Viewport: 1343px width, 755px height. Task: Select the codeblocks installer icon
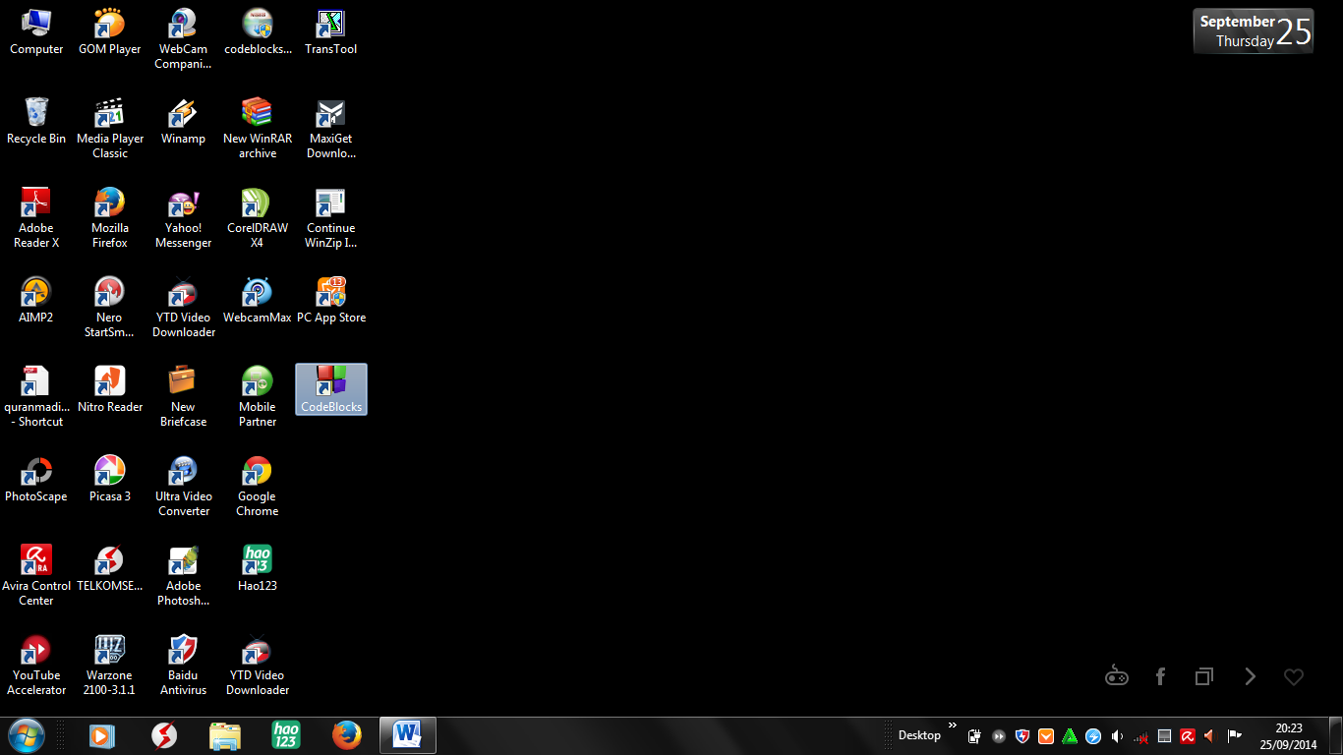pyautogui.click(x=258, y=32)
